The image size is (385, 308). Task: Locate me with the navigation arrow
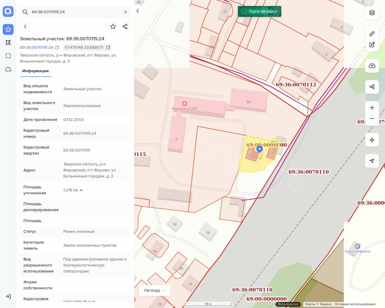(372, 161)
